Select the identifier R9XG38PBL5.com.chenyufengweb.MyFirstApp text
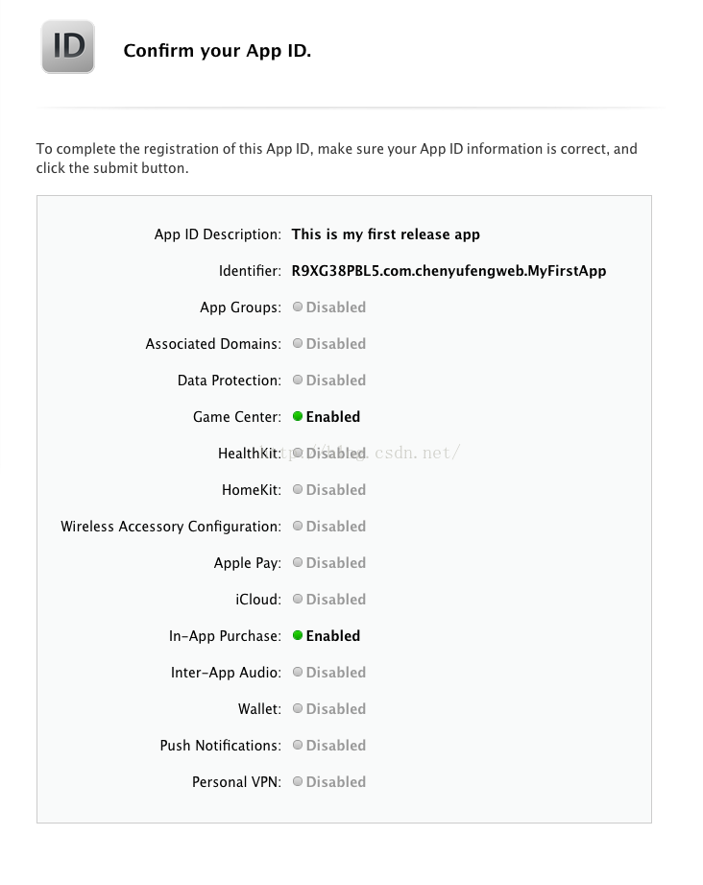703x885 pixels. coord(448,271)
